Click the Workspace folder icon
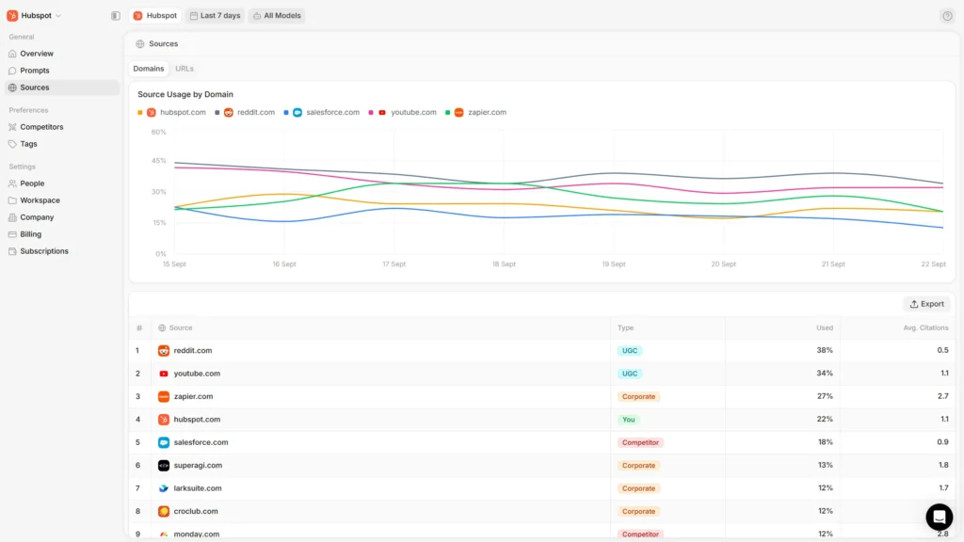 (x=12, y=200)
